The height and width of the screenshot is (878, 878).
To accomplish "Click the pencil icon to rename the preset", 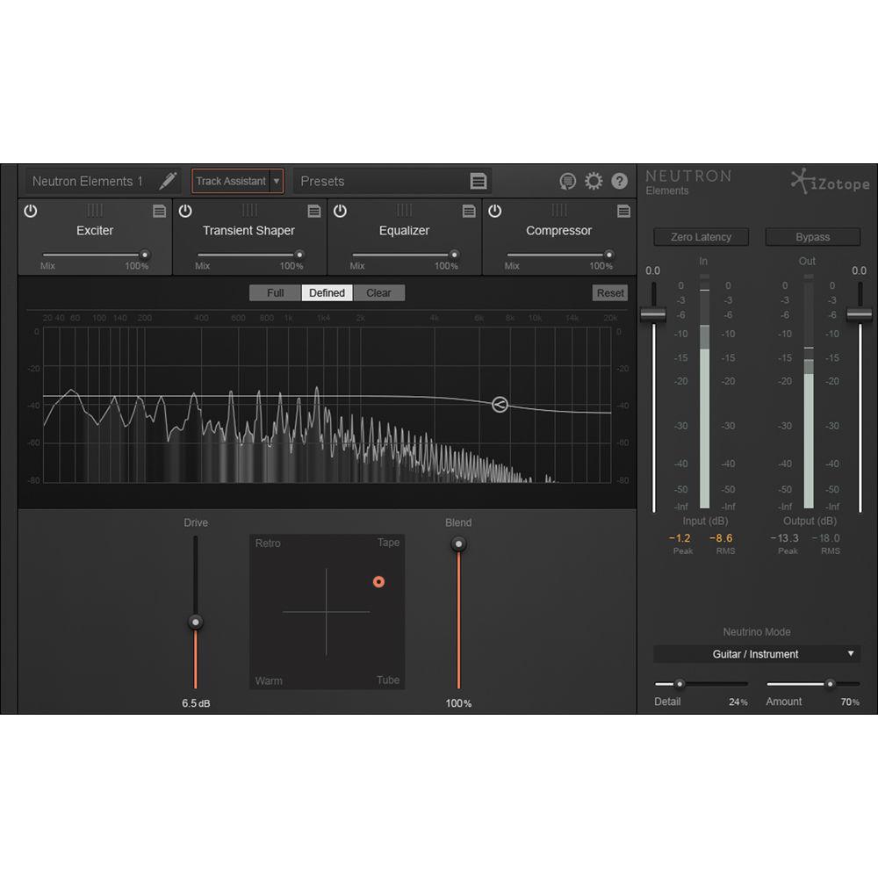I will [x=168, y=181].
